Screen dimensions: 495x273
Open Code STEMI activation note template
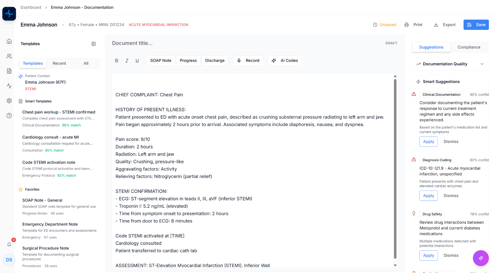[x=59, y=169]
